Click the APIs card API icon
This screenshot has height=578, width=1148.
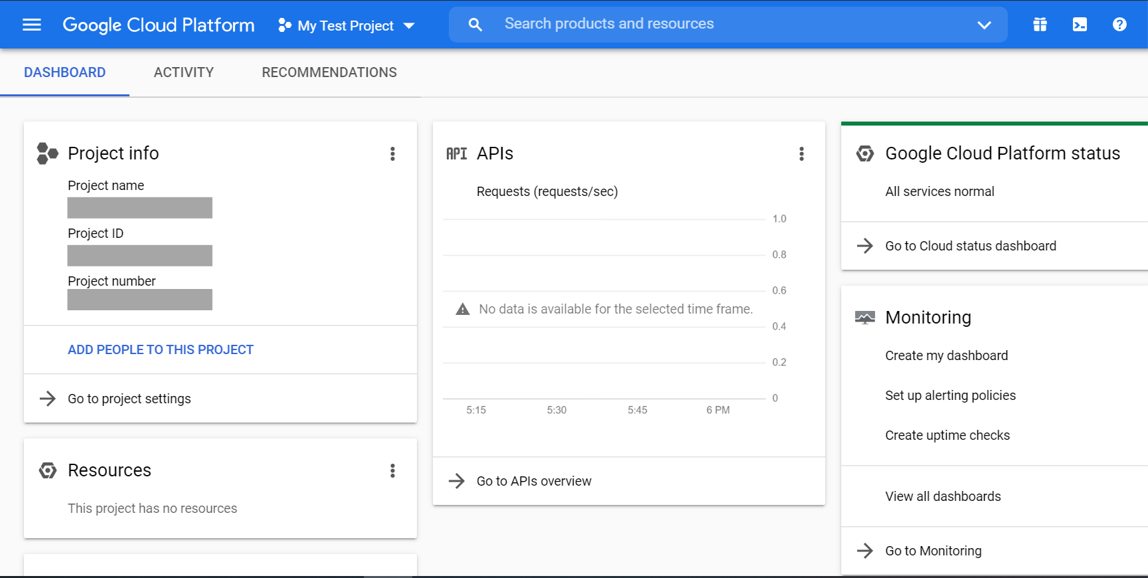point(457,154)
